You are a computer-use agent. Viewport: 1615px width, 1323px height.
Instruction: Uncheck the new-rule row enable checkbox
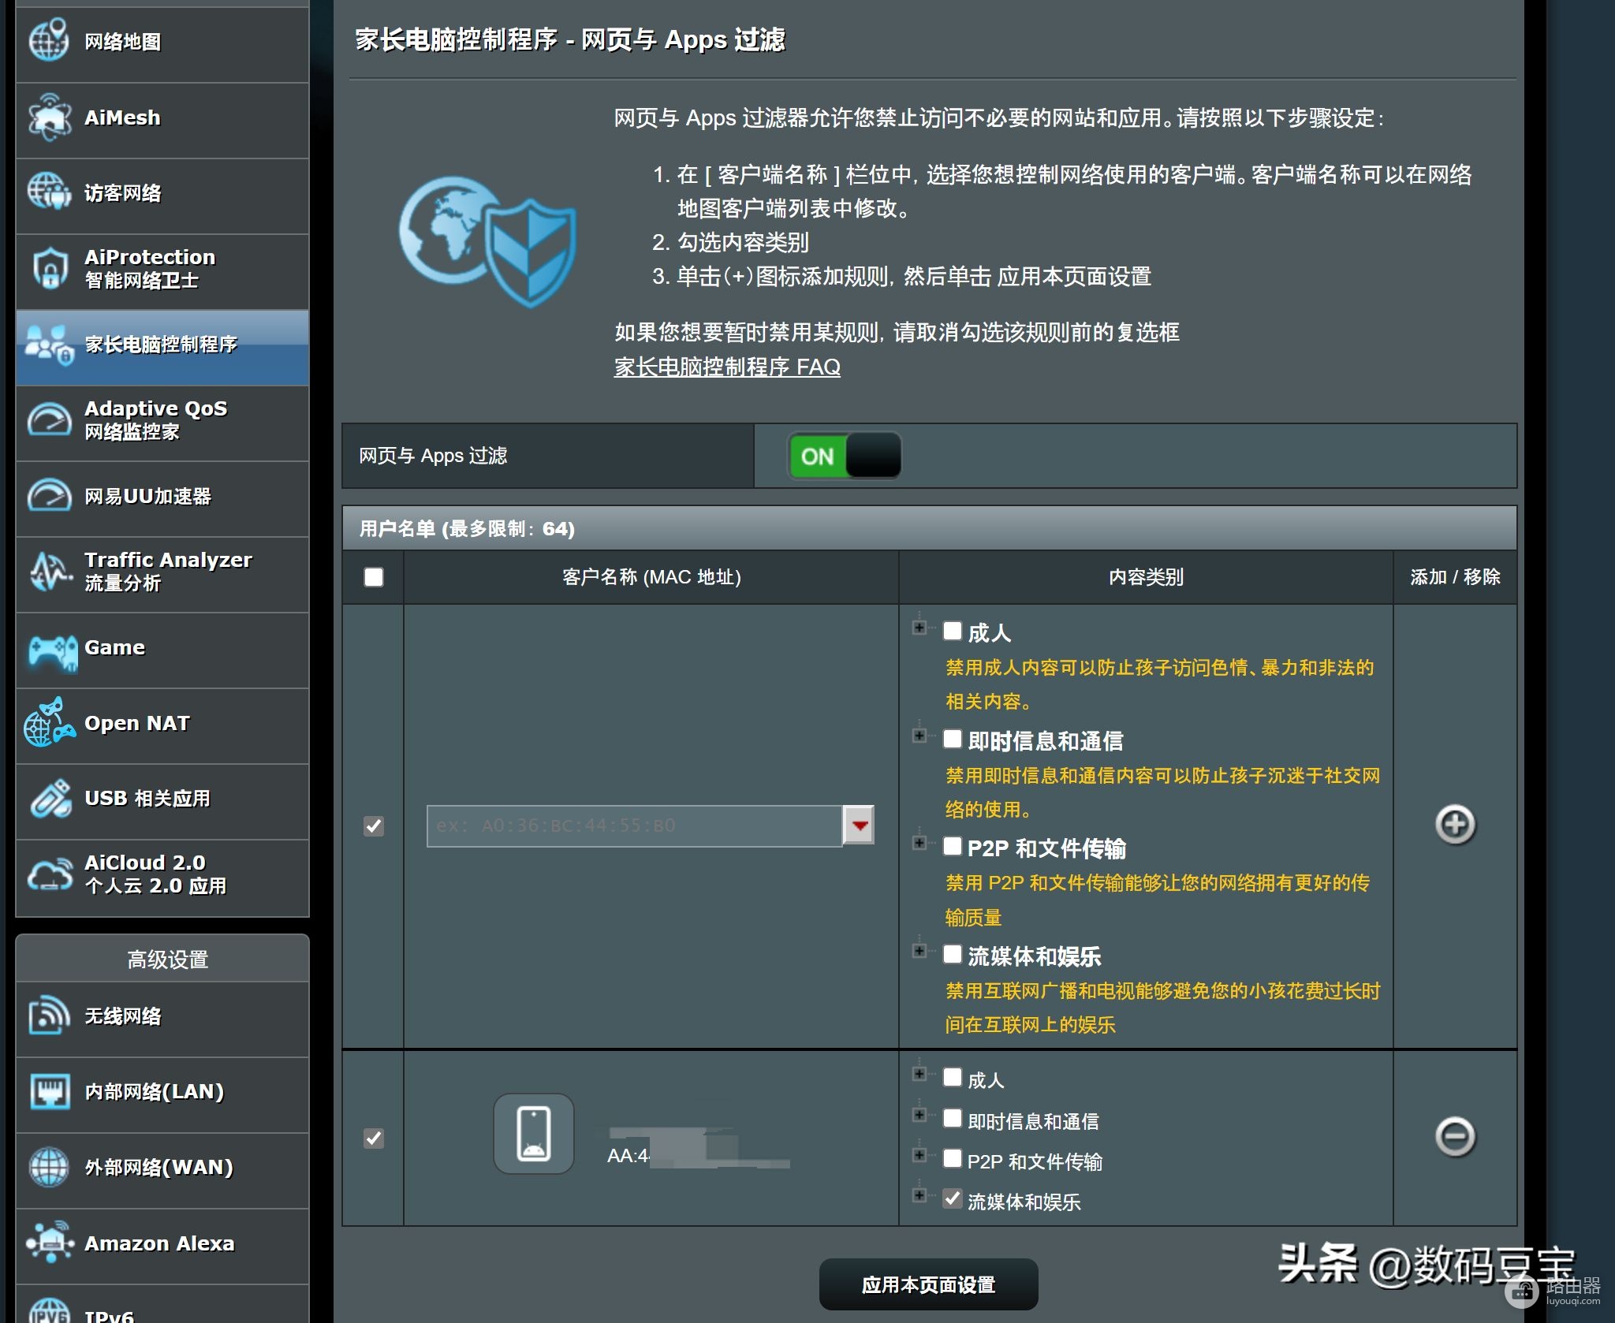[374, 825]
